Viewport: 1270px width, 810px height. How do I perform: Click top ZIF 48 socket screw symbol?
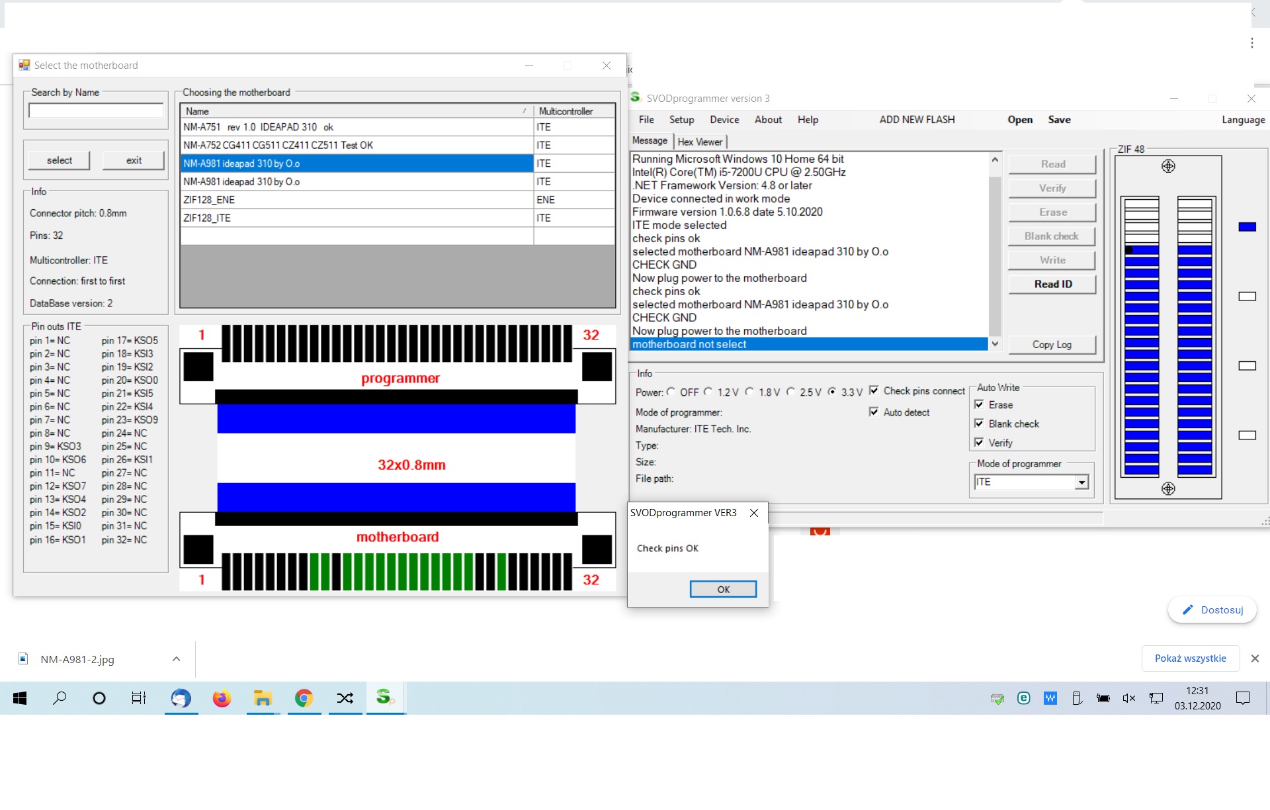click(1169, 166)
